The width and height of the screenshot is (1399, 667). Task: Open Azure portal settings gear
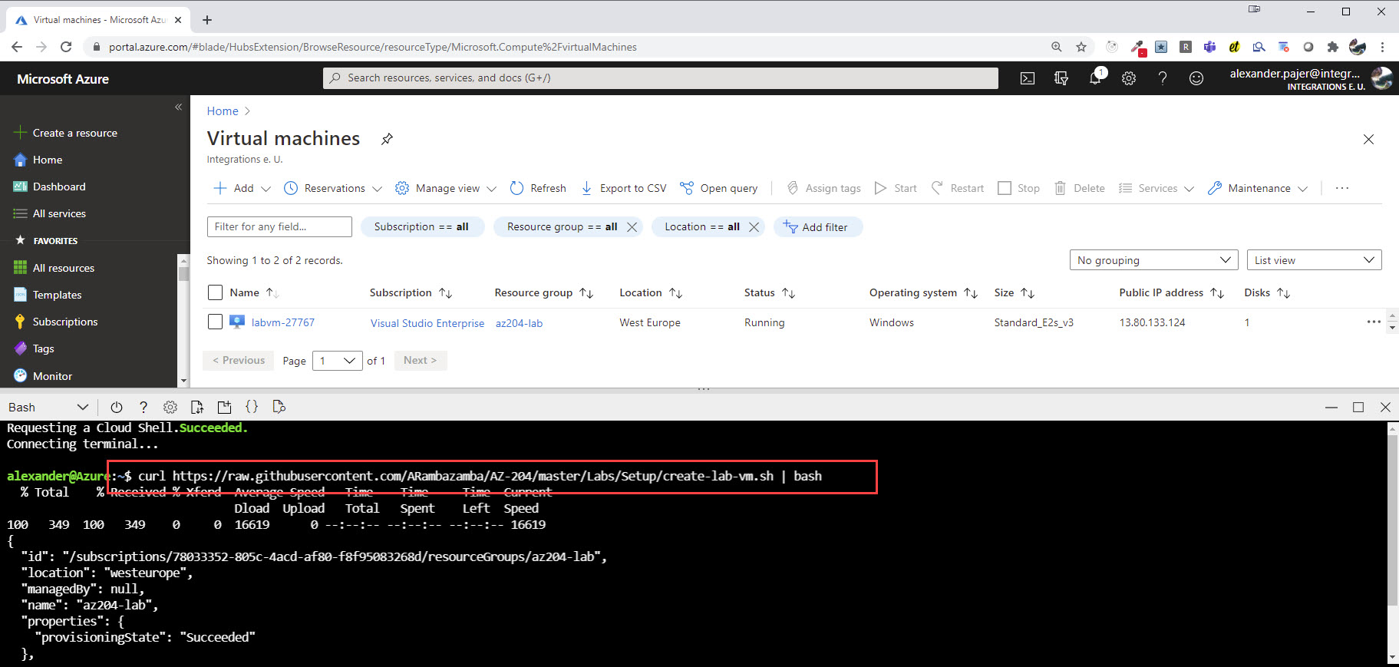tap(1129, 78)
